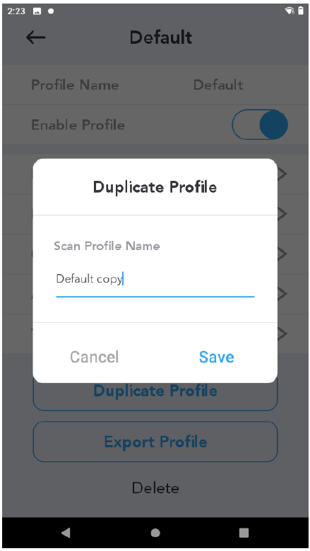Tap Android back navigation triangle
The image size is (310, 551).
pyautogui.click(x=66, y=533)
